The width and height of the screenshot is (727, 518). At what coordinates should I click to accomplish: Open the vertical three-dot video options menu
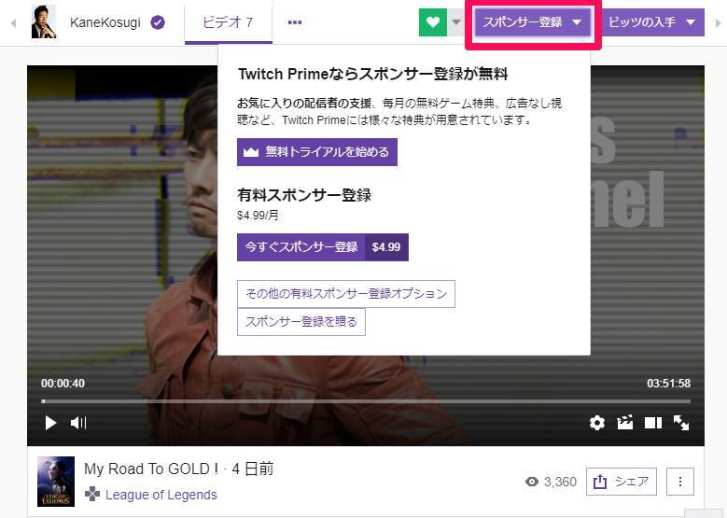[x=680, y=482]
